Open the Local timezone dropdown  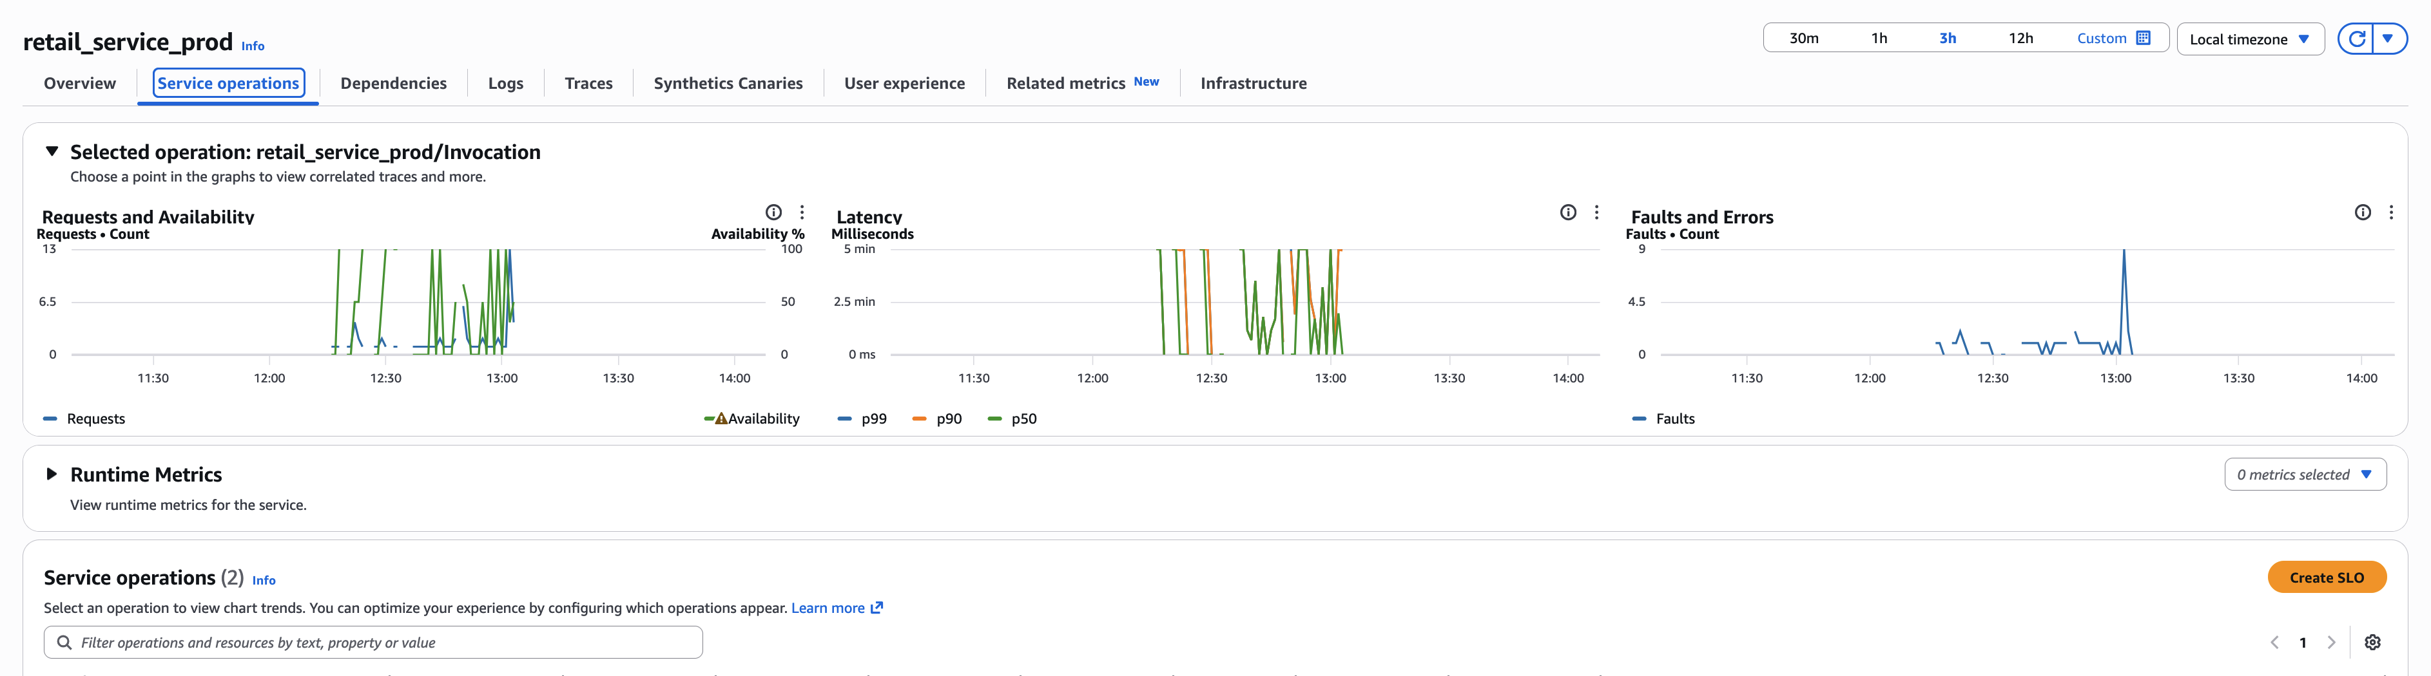tap(2250, 39)
